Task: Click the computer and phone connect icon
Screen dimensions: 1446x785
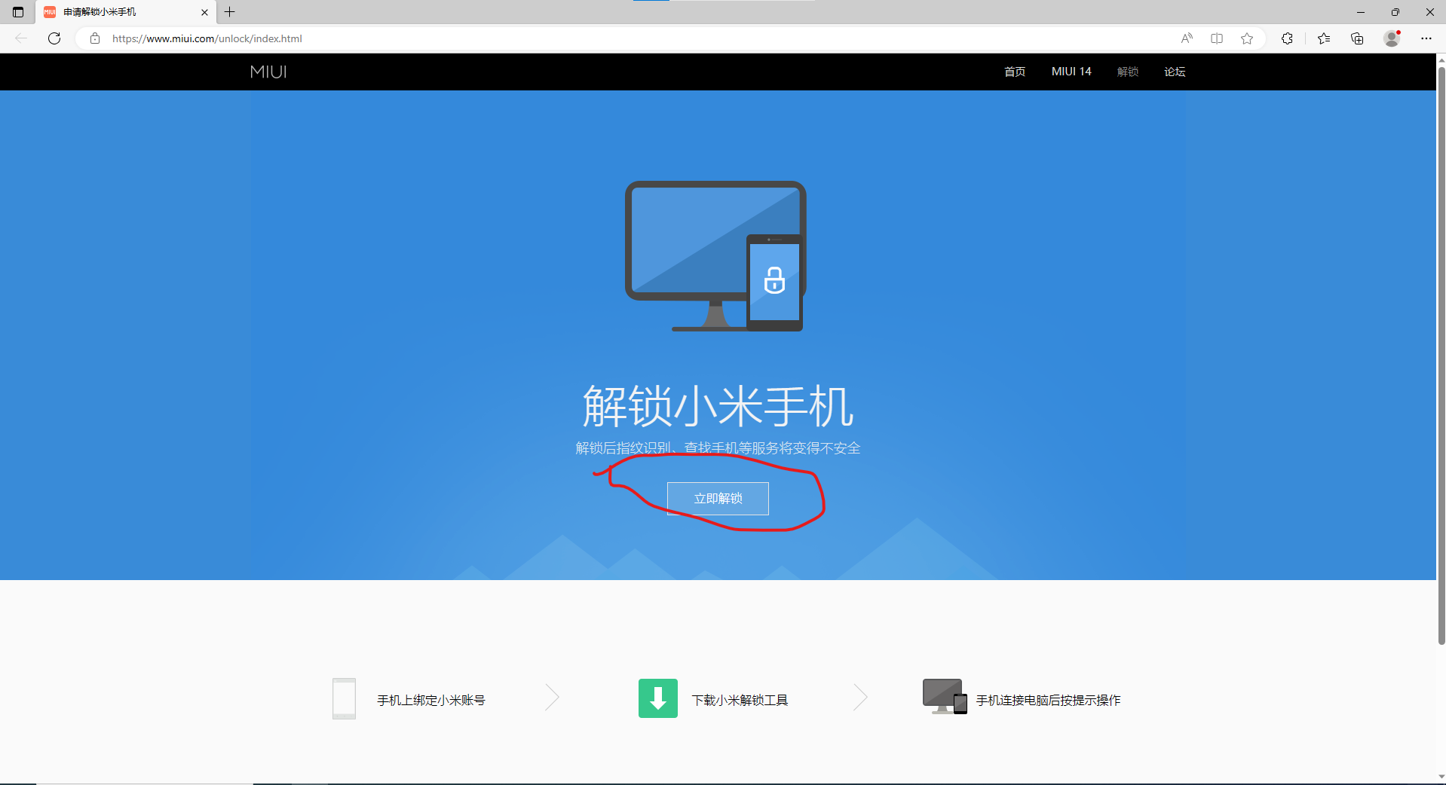Action: point(944,697)
